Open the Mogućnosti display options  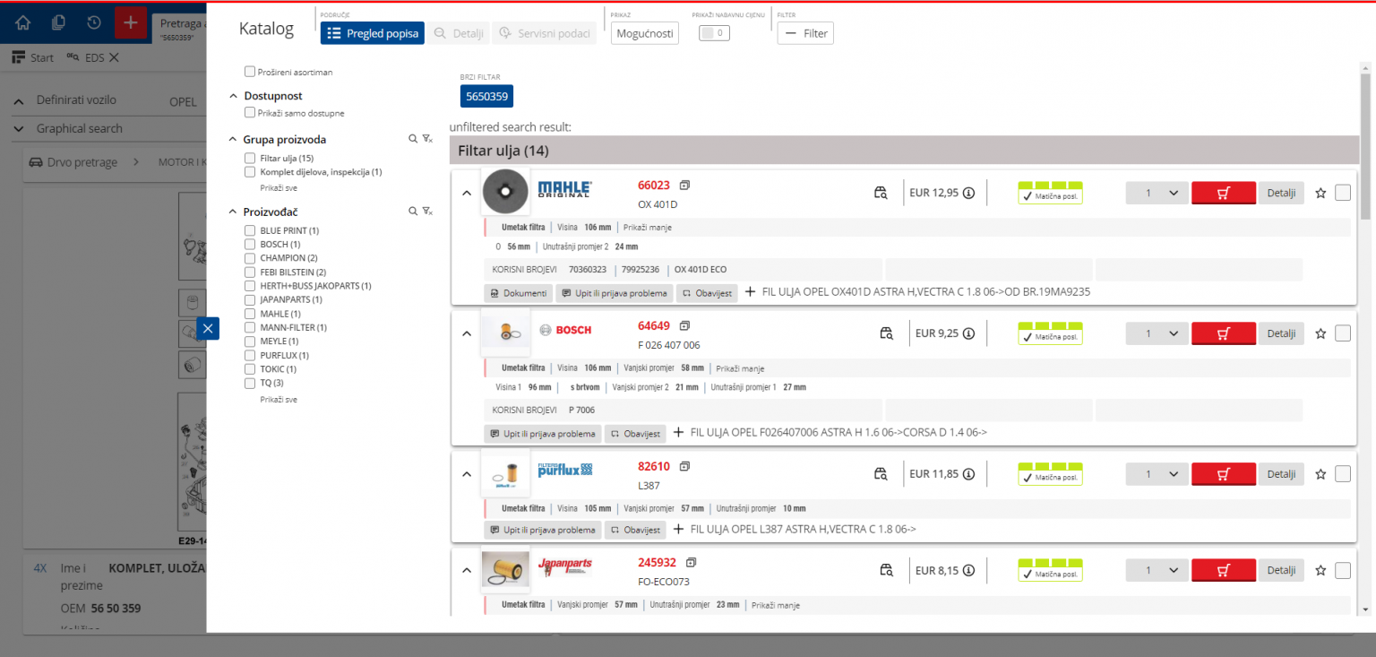pos(644,33)
